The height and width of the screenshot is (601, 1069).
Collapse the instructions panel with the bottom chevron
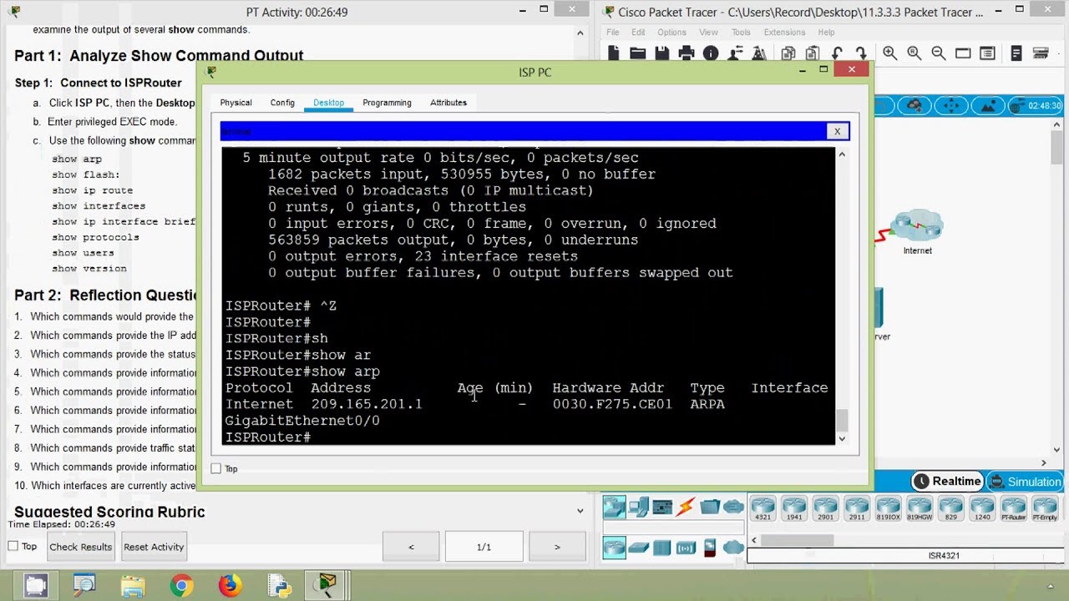pyautogui.click(x=580, y=511)
